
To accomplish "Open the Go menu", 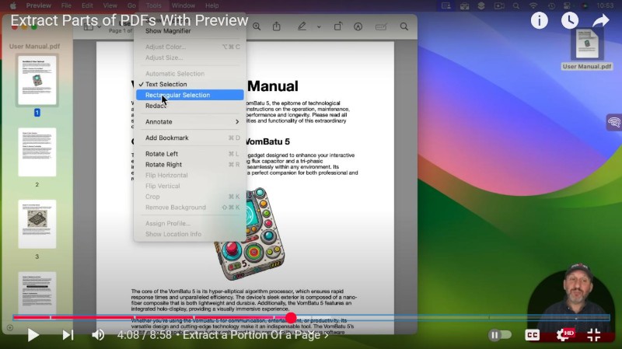I will 131,5.
